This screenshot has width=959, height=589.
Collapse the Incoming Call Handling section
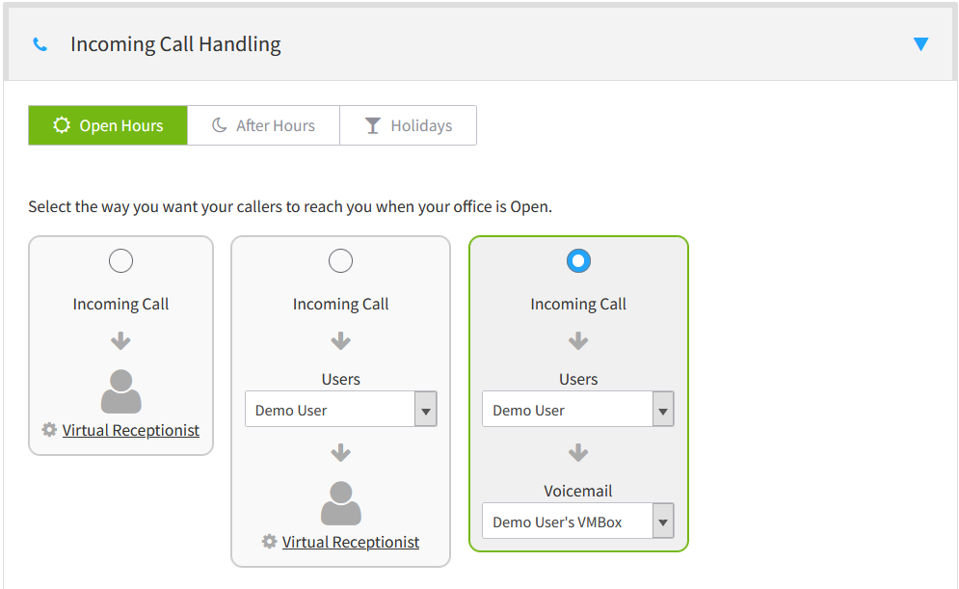(x=920, y=44)
